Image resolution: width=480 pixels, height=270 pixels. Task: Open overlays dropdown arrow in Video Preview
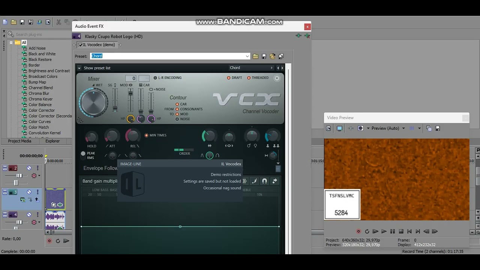point(419,128)
